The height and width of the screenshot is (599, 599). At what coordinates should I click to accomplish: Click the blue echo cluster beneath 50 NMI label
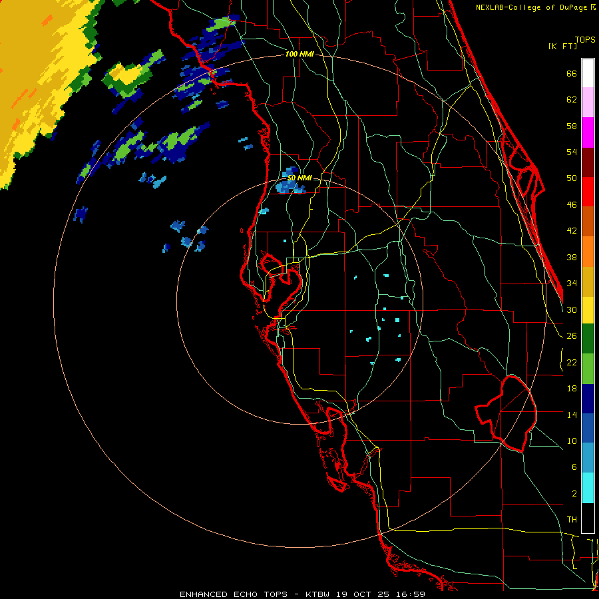[290, 186]
